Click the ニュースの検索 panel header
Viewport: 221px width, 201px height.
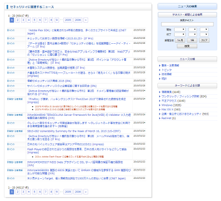pyautogui.click(x=187, y=6)
